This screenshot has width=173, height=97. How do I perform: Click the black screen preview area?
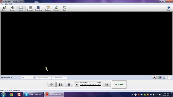point(86,43)
